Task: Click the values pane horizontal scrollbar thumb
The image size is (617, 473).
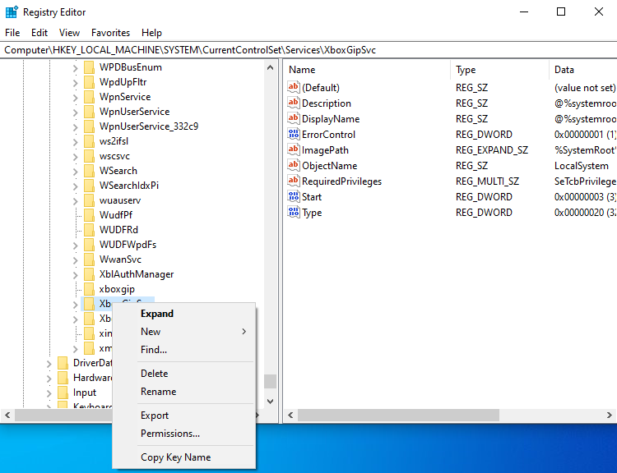Action: click(x=398, y=415)
